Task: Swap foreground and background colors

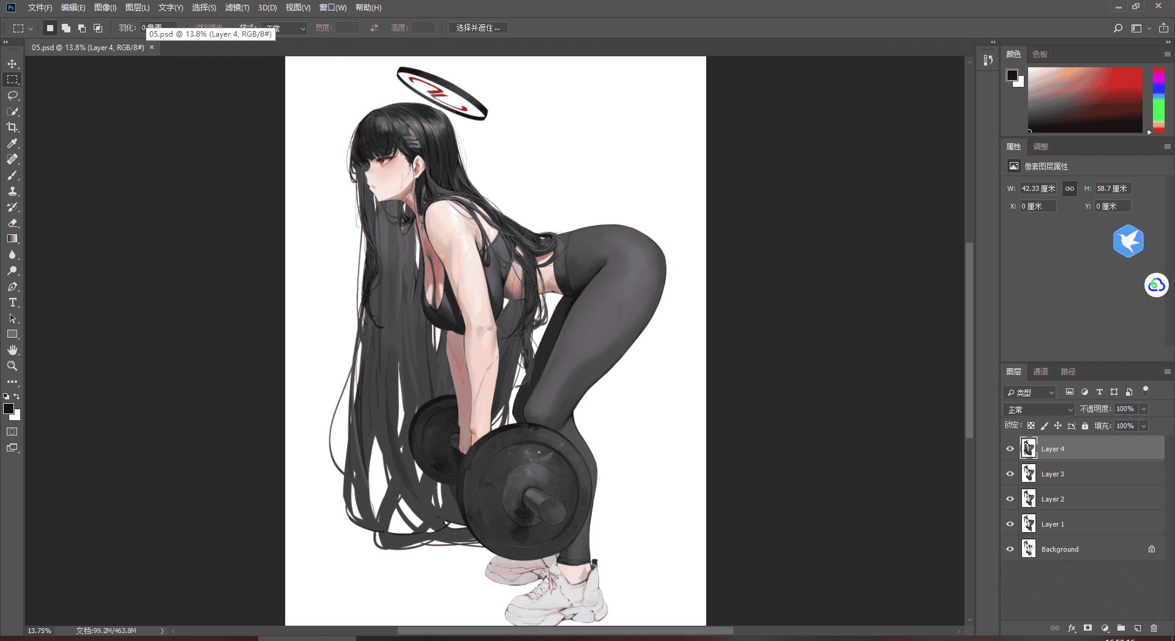Action: (x=17, y=396)
